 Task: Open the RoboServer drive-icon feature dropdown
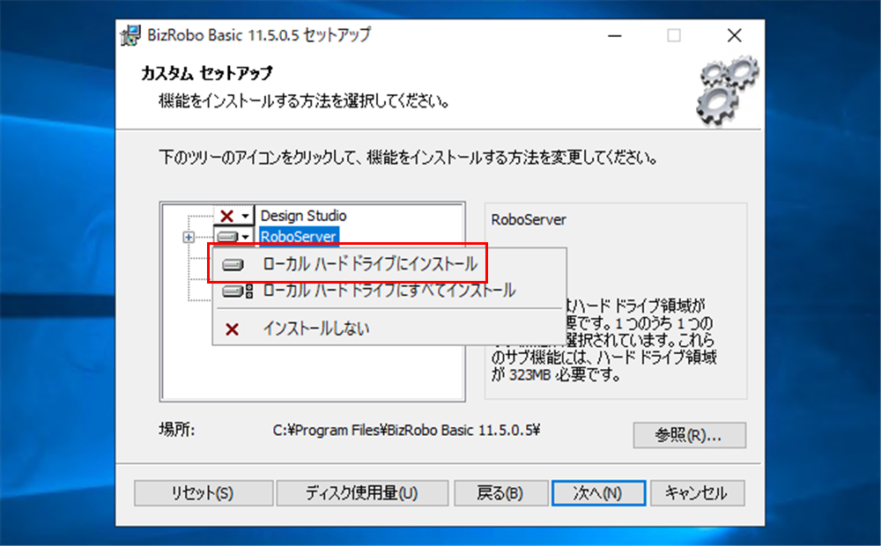pyautogui.click(x=234, y=237)
